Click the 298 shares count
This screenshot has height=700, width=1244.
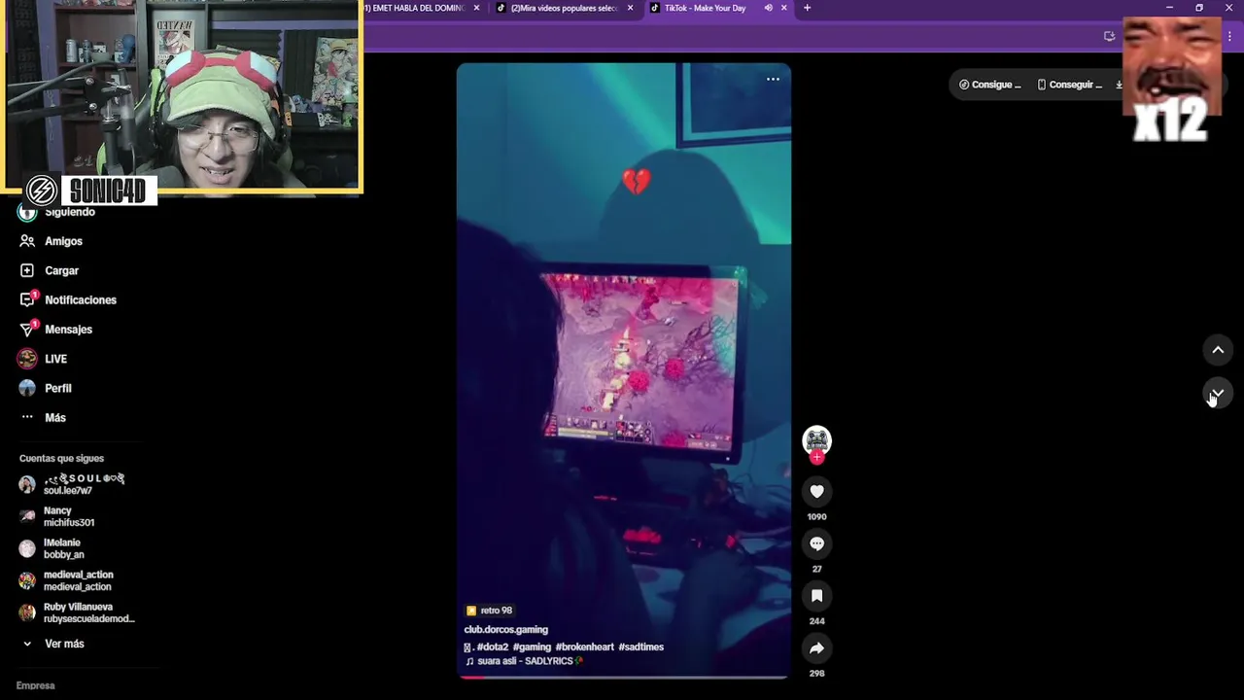pos(816,673)
